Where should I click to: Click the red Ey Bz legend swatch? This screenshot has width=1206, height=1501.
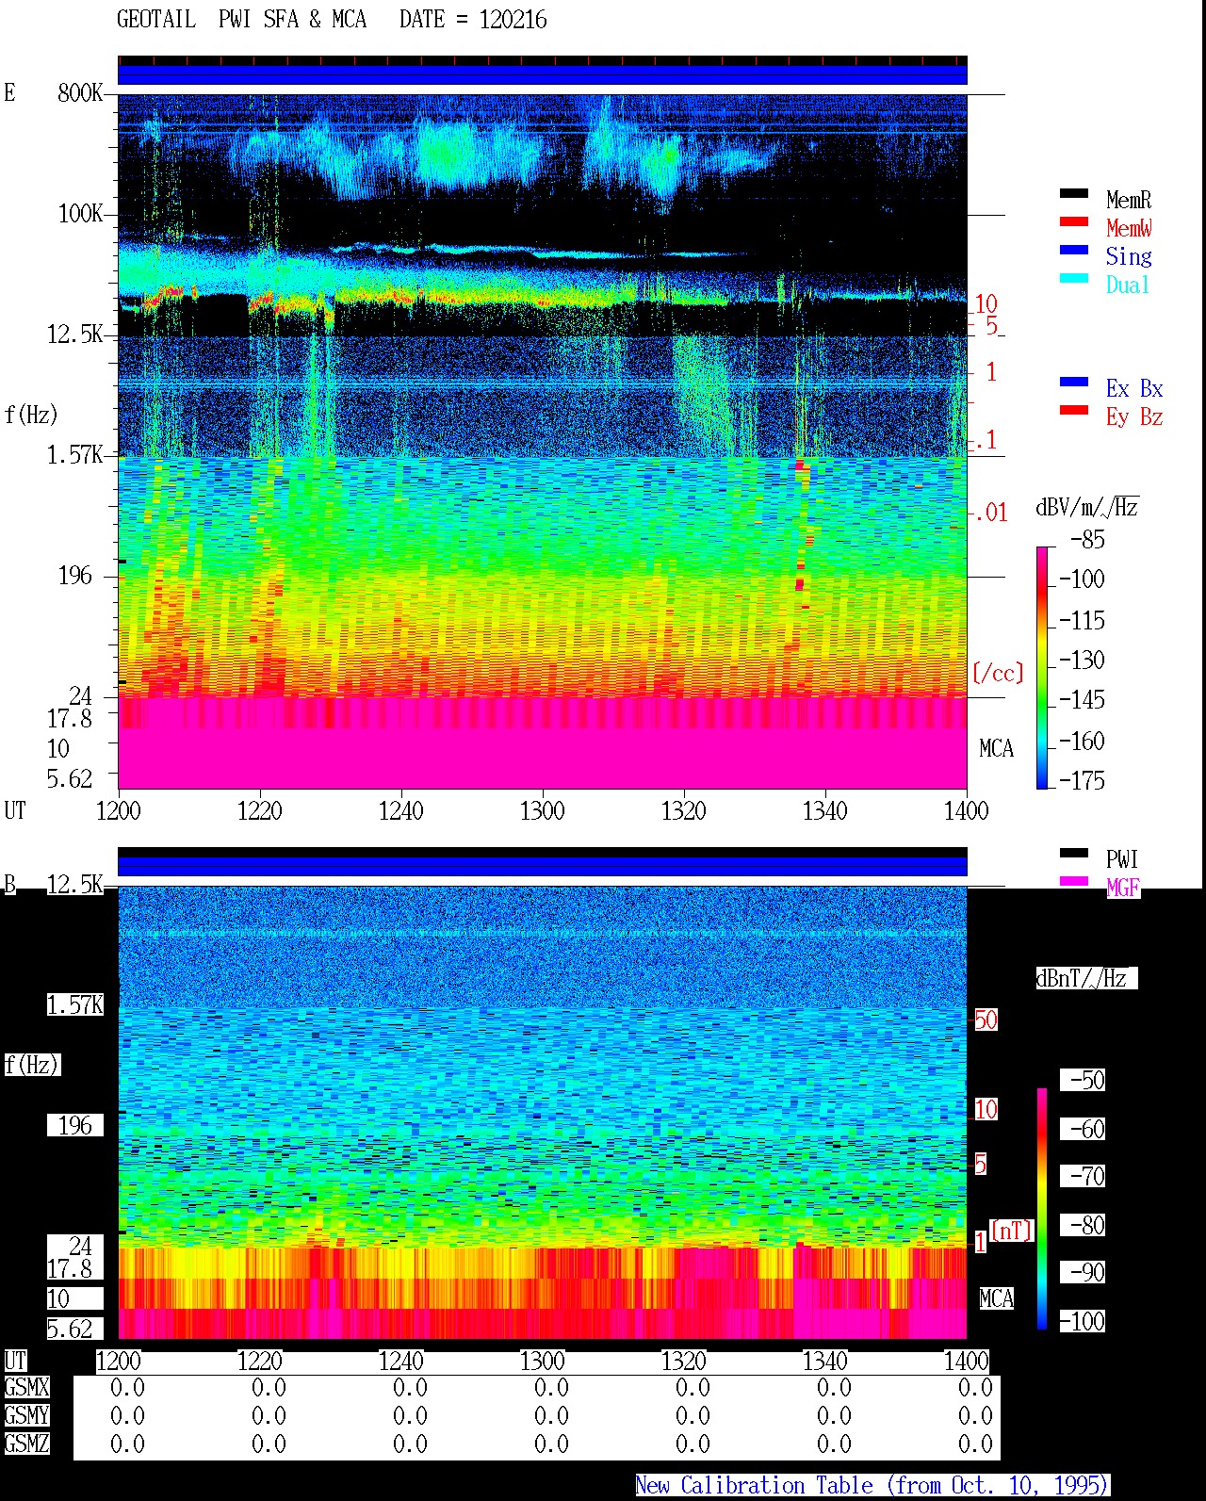[x=1074, y=411]
